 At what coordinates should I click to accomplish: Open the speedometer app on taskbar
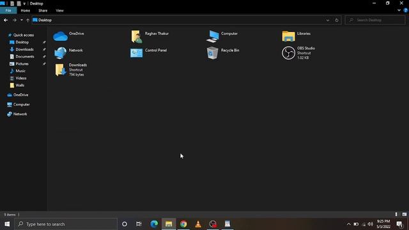213,224
